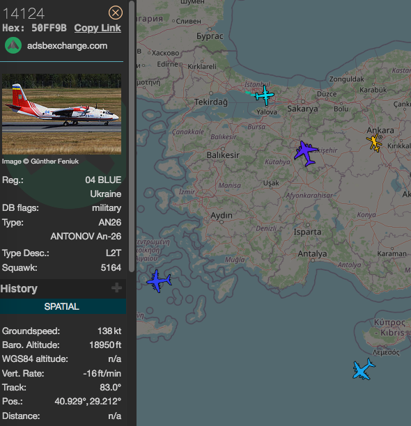Click the DB flags value military
The image size is (411, 426).
pos(107,208)
